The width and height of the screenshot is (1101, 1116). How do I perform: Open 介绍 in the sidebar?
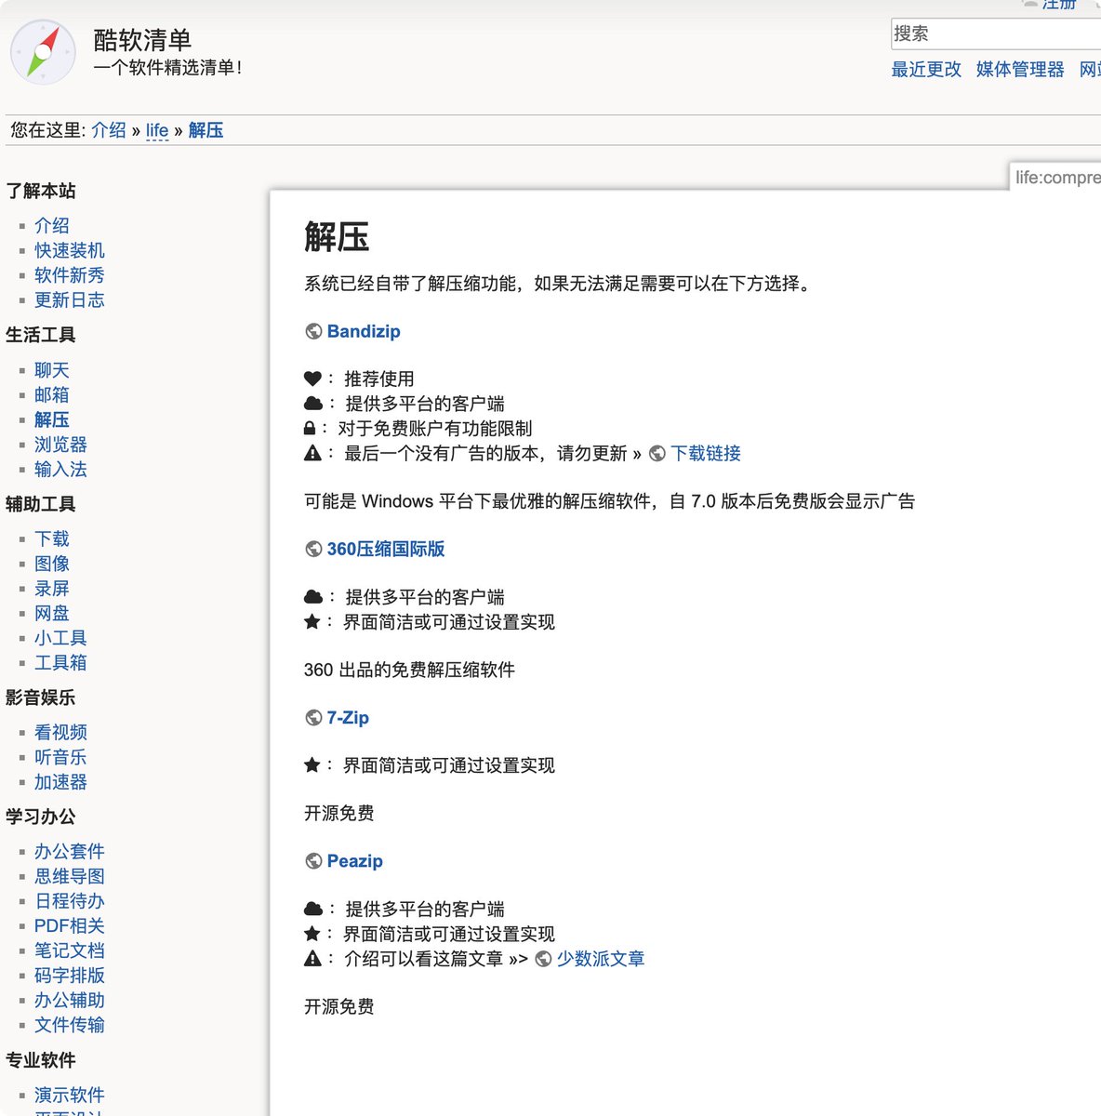pyautogui.click(x=52, y=226)
